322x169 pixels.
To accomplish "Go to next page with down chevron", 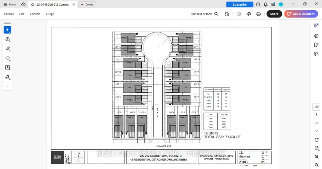I will click(x=316, y=131).
